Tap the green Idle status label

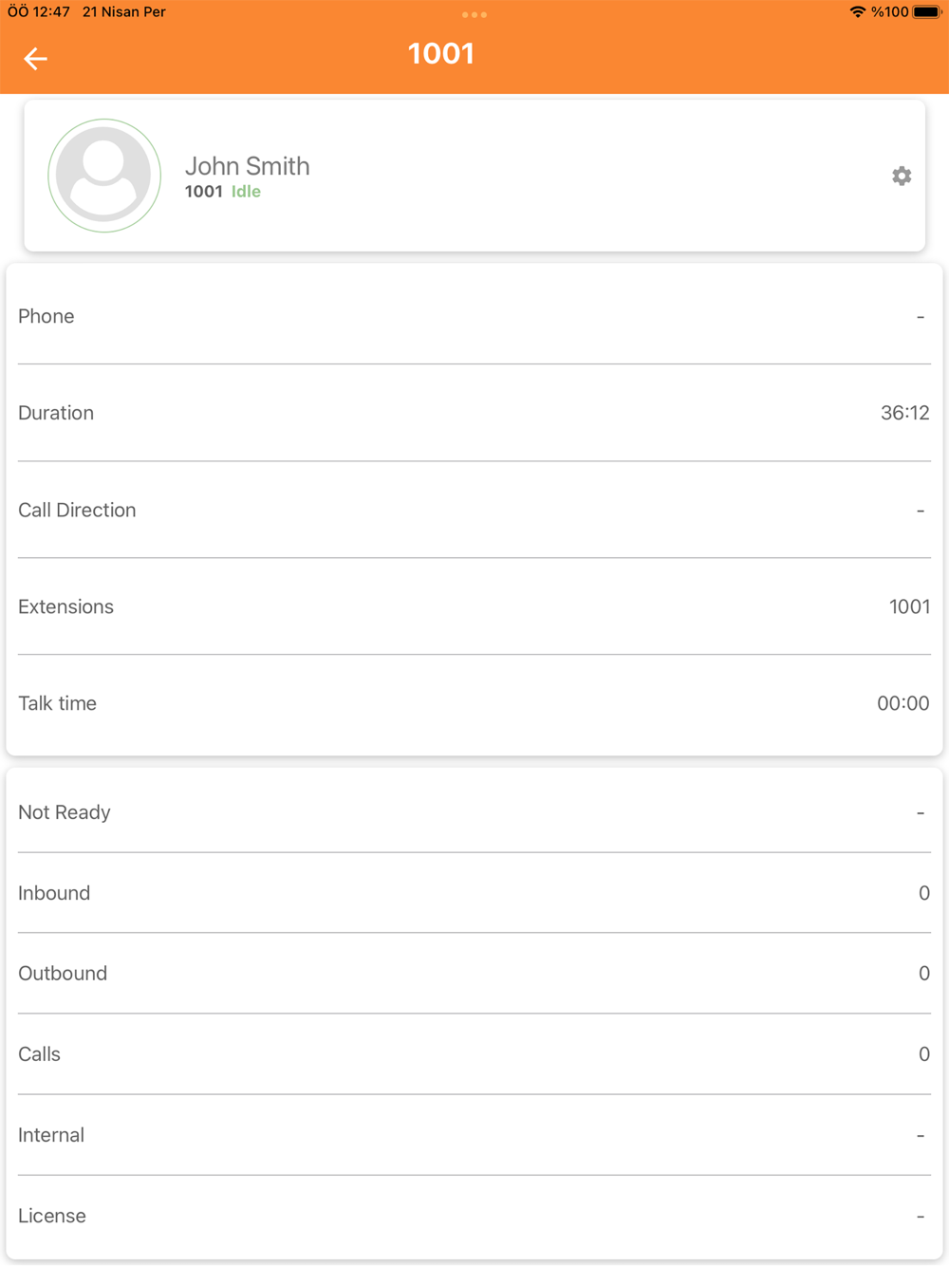(x=246, y=192)
